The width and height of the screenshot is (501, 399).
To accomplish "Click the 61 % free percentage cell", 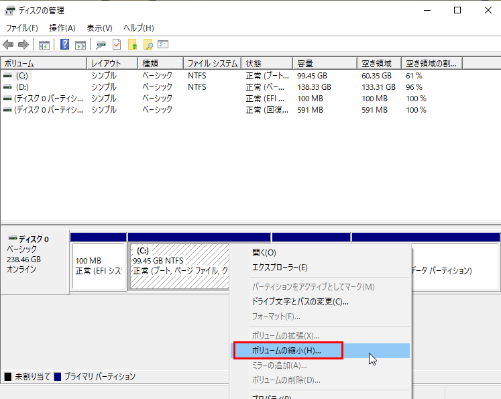I will (414, 76).
